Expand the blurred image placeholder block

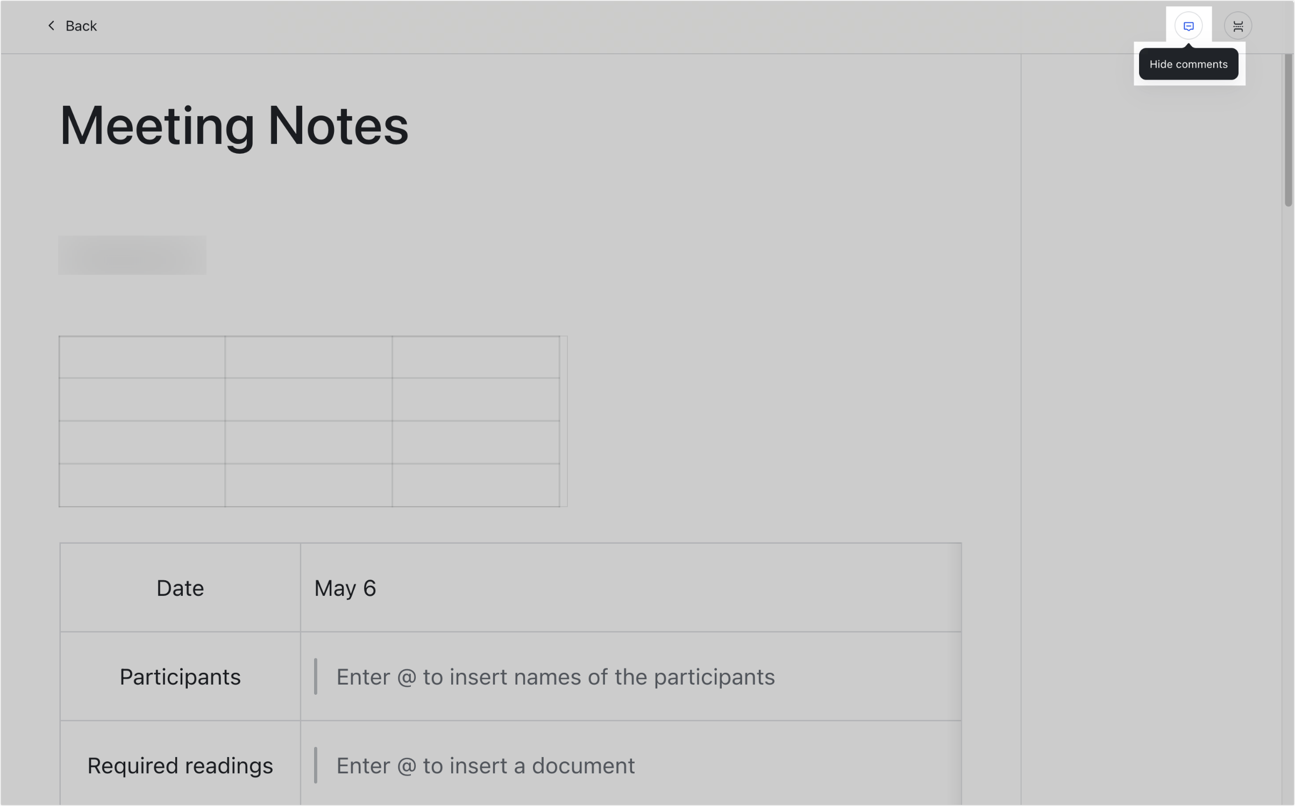coord(132,255)
